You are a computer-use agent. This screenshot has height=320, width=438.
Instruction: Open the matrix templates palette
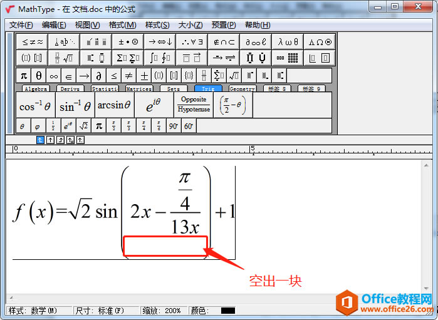click(x=288, y=58)
